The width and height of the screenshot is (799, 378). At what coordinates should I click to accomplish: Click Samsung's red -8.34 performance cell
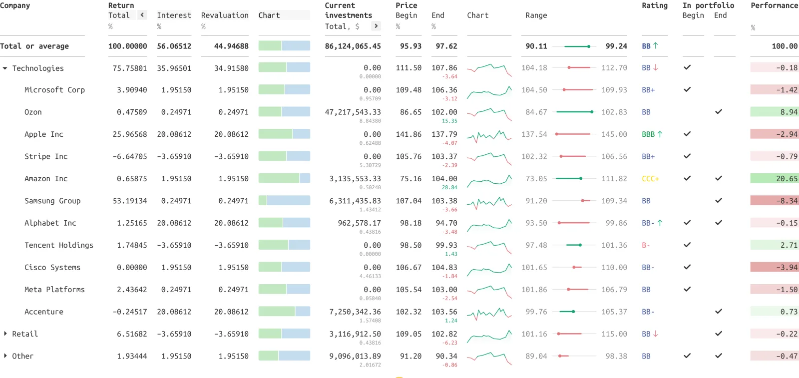pos(774,201)
